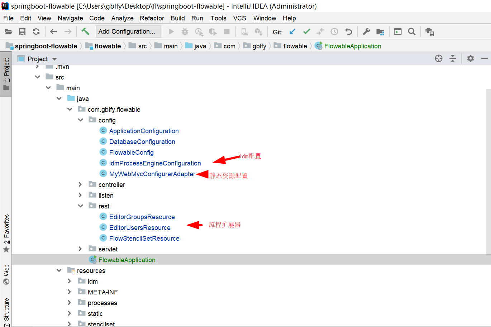This screenshot has height=327, width=491.
Task: Hide the Project panel with the minus icon
Action: [x=485, y=58]
